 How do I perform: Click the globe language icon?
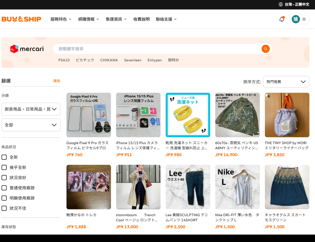[281, 4]
